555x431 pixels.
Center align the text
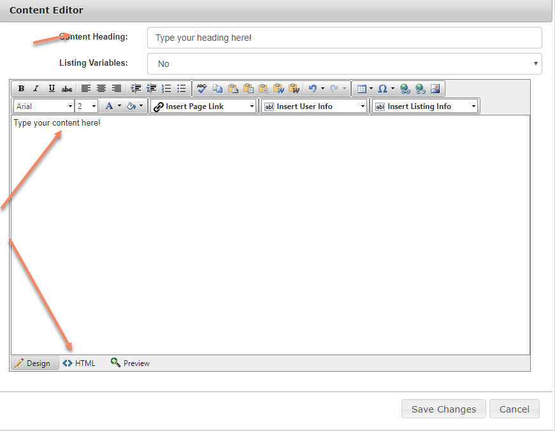point(101,89)
